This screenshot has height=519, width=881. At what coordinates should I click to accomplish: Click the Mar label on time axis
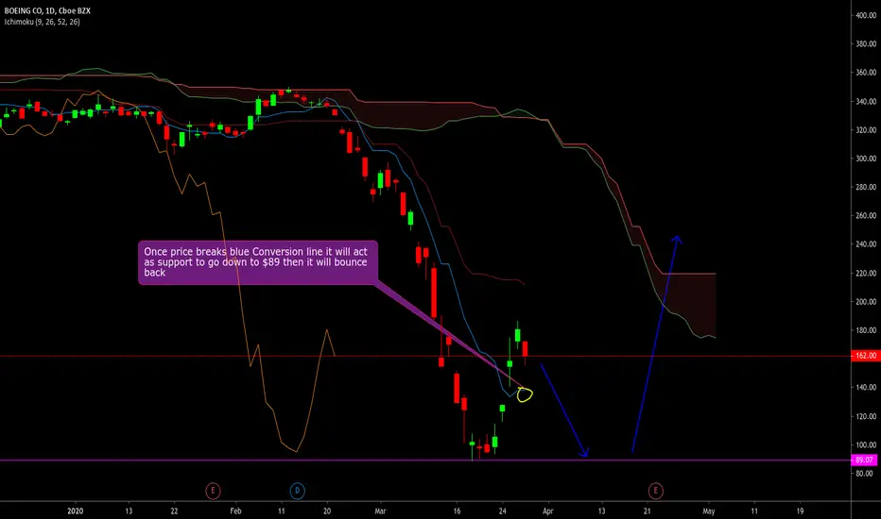380,511
